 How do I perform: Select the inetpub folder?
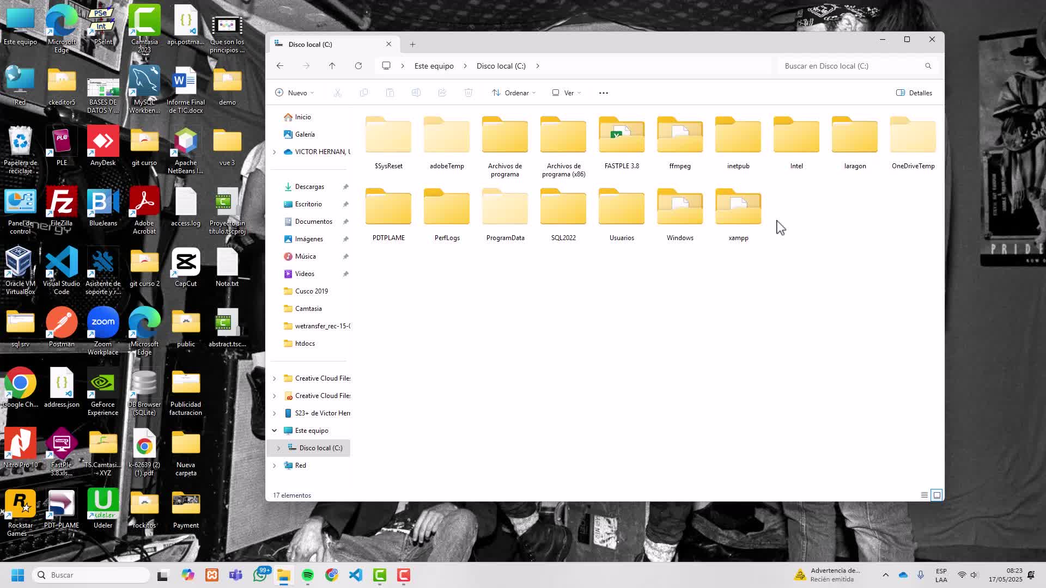pyautogui.click(x=738, y=143)
